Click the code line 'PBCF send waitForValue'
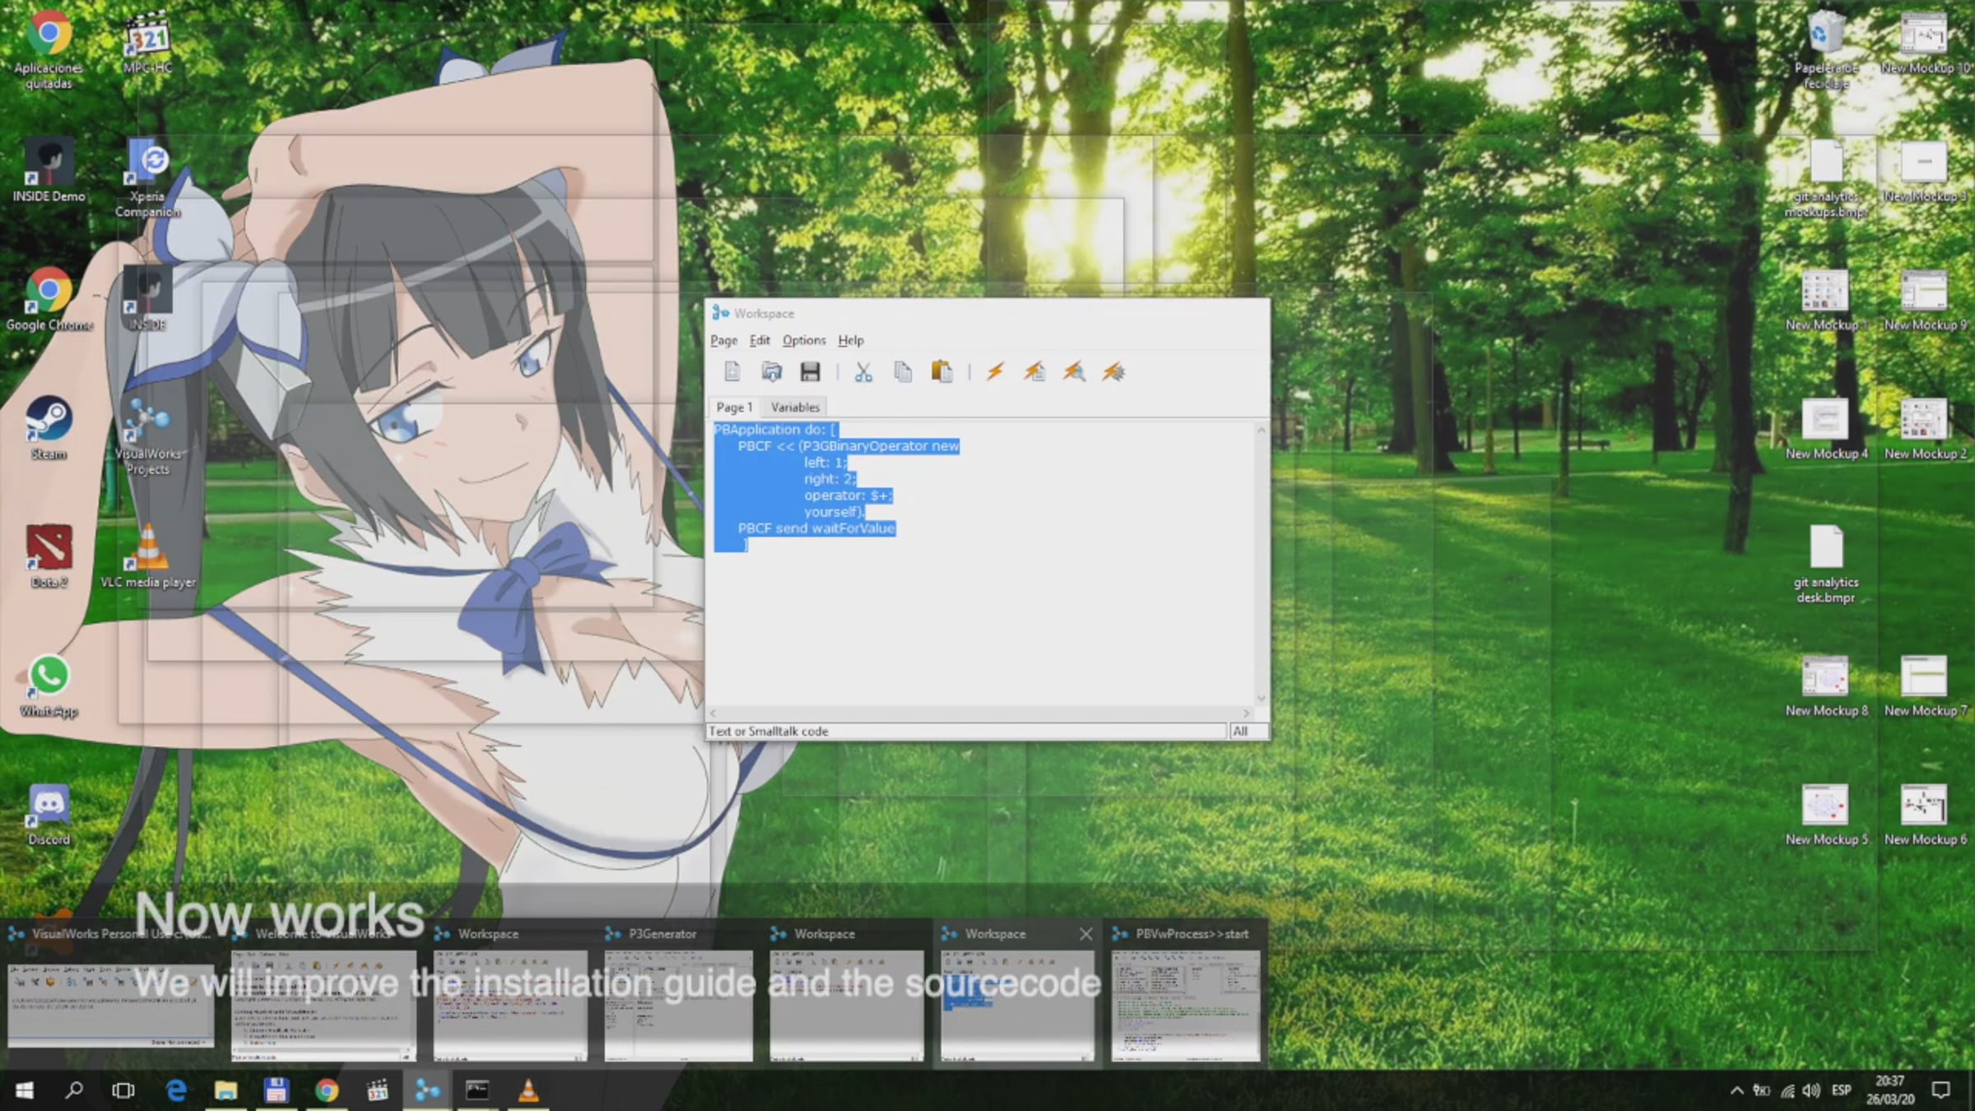The width and height of the screenshot is (1975, 1111). 816,528
